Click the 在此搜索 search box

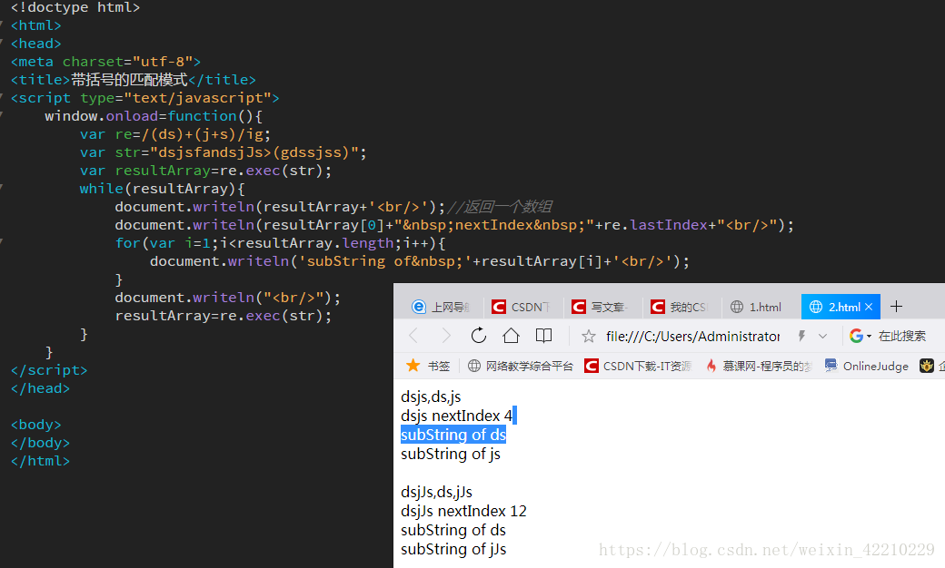click(x=901, y=336)
